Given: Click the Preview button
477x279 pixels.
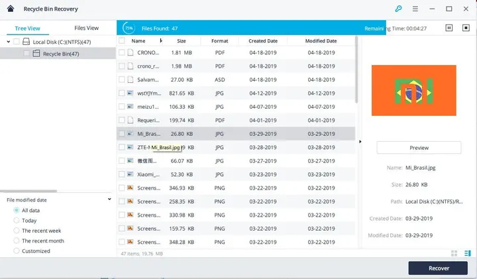Looking at the screenshot, I should (419, 148).
